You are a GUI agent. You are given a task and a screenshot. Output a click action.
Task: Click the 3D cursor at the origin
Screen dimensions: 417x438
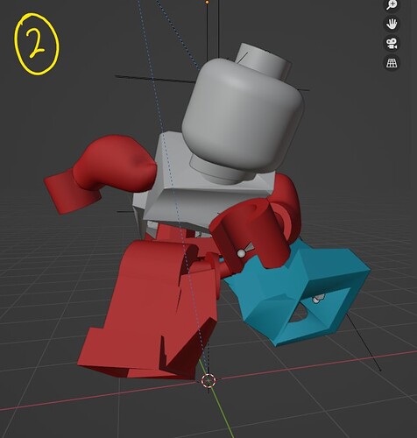coord(208,380)
